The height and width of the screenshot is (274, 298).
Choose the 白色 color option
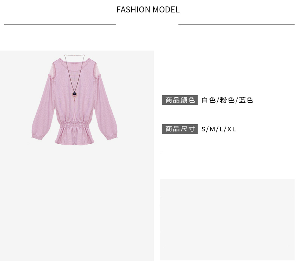coord(209,100)
